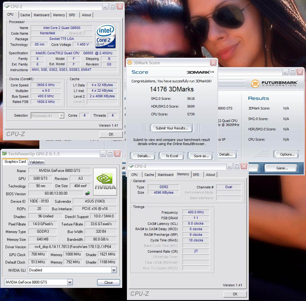Minimize the GPU-Z window
This screenshot has height=301, width=306.
click(x=103, y=154)
